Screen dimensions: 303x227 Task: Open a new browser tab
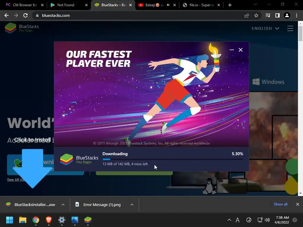click(230, 5)
